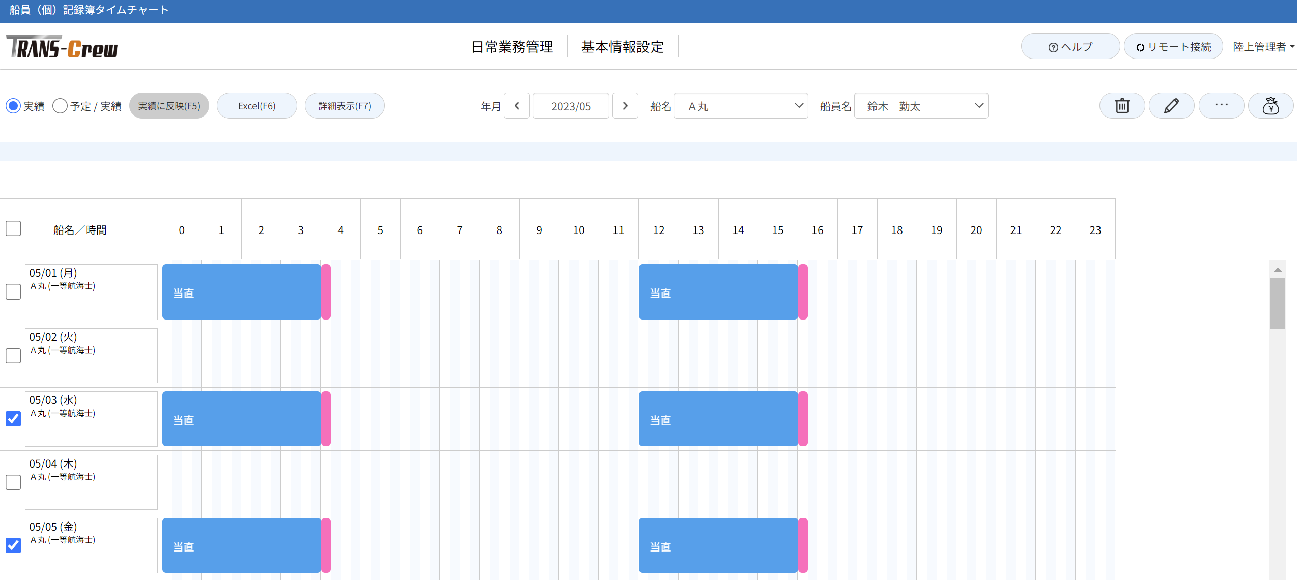The width and height of the screenshot is (1297, 580).
Task: Click the trash can delete icon
Action: (1122, 106)
